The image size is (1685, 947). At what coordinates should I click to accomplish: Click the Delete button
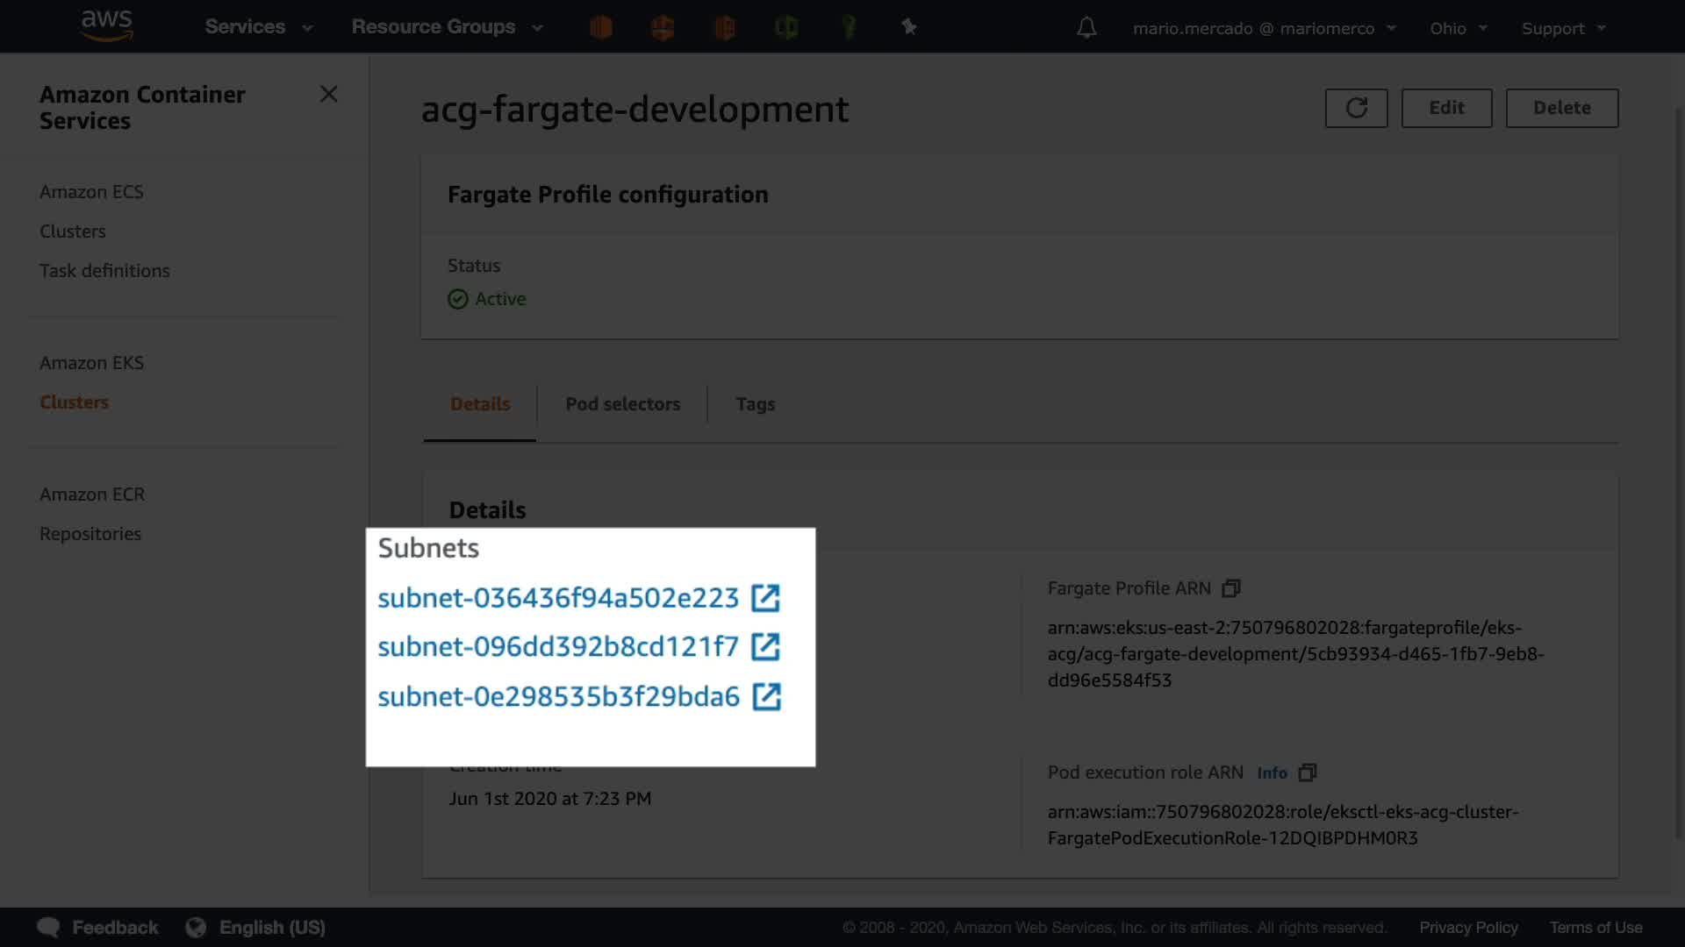pos(1561,108)
